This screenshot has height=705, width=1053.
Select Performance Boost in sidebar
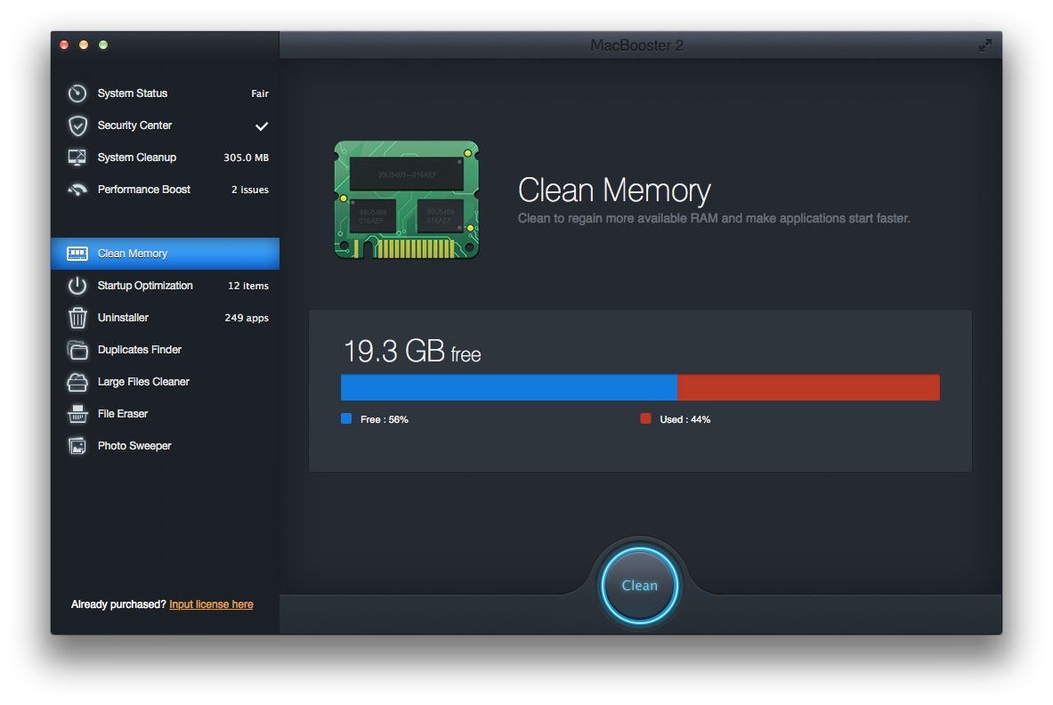tap(166, 190)
